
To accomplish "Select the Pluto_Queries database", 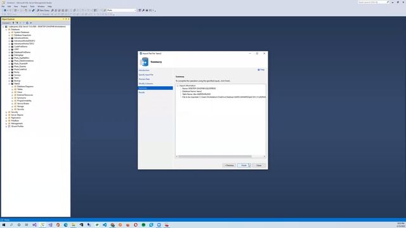I will pyautogui.click(x=20, y=66).
